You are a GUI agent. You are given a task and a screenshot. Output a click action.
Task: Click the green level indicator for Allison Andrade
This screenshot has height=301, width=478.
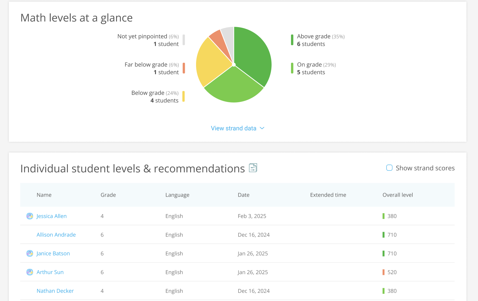click(384, 235)
